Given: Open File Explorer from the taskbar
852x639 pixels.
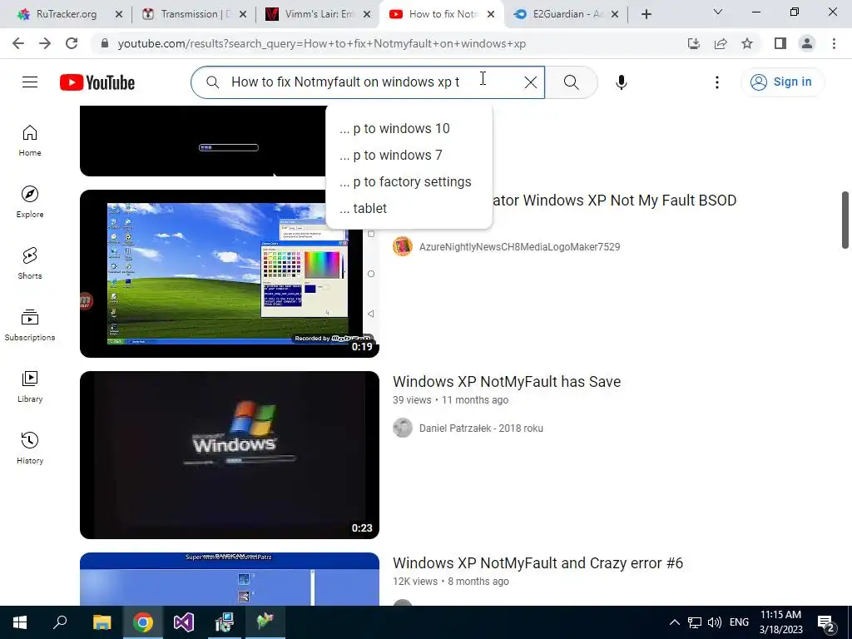Looking at the screenshot, I should [102, 622].
